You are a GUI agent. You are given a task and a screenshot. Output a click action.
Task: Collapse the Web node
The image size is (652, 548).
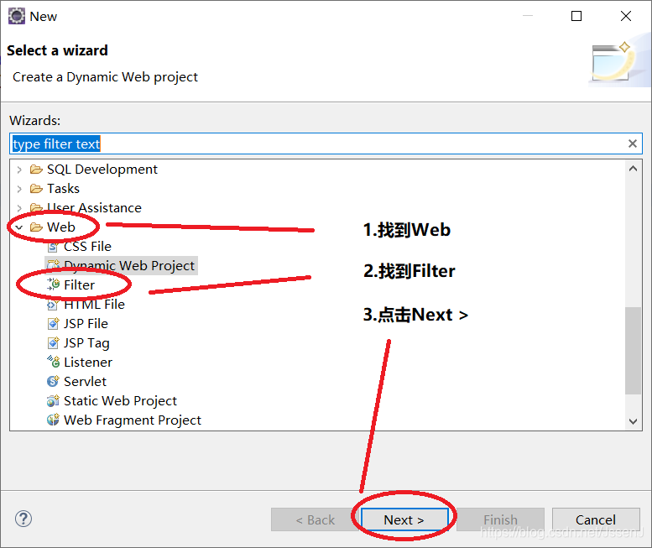[x=19, y=227]
